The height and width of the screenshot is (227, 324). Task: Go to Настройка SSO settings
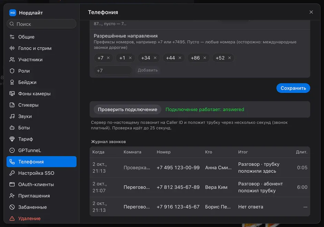click(x=41, y=173)
